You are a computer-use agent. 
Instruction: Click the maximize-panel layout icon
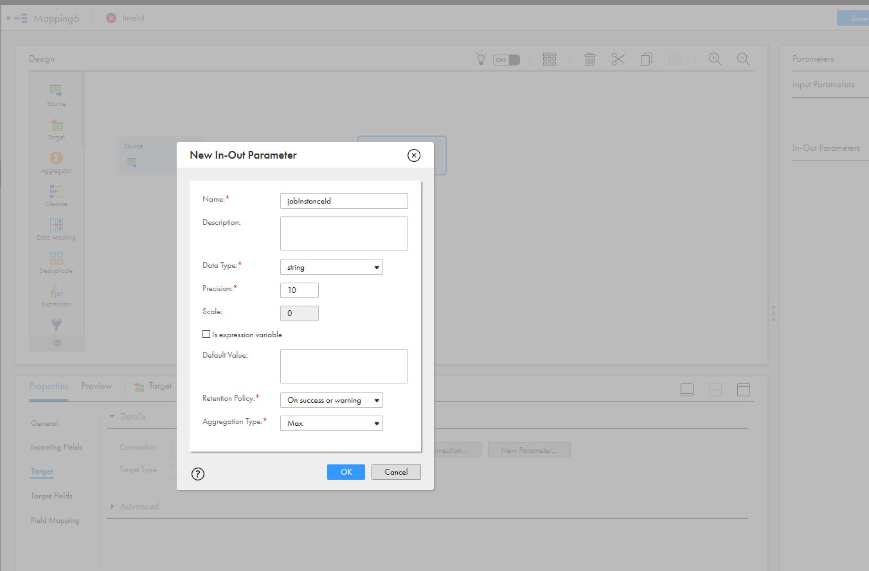coord(744,390)
